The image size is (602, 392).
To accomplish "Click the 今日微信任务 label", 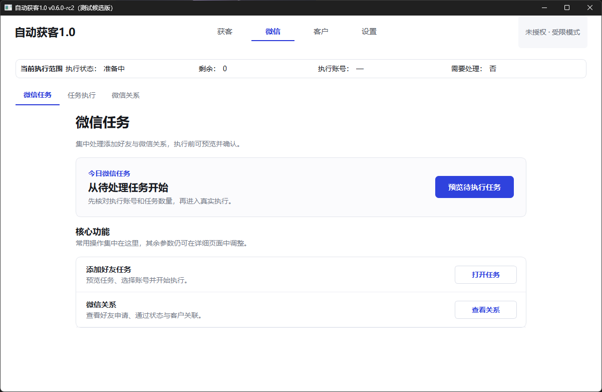I will [x=109, y=173].
